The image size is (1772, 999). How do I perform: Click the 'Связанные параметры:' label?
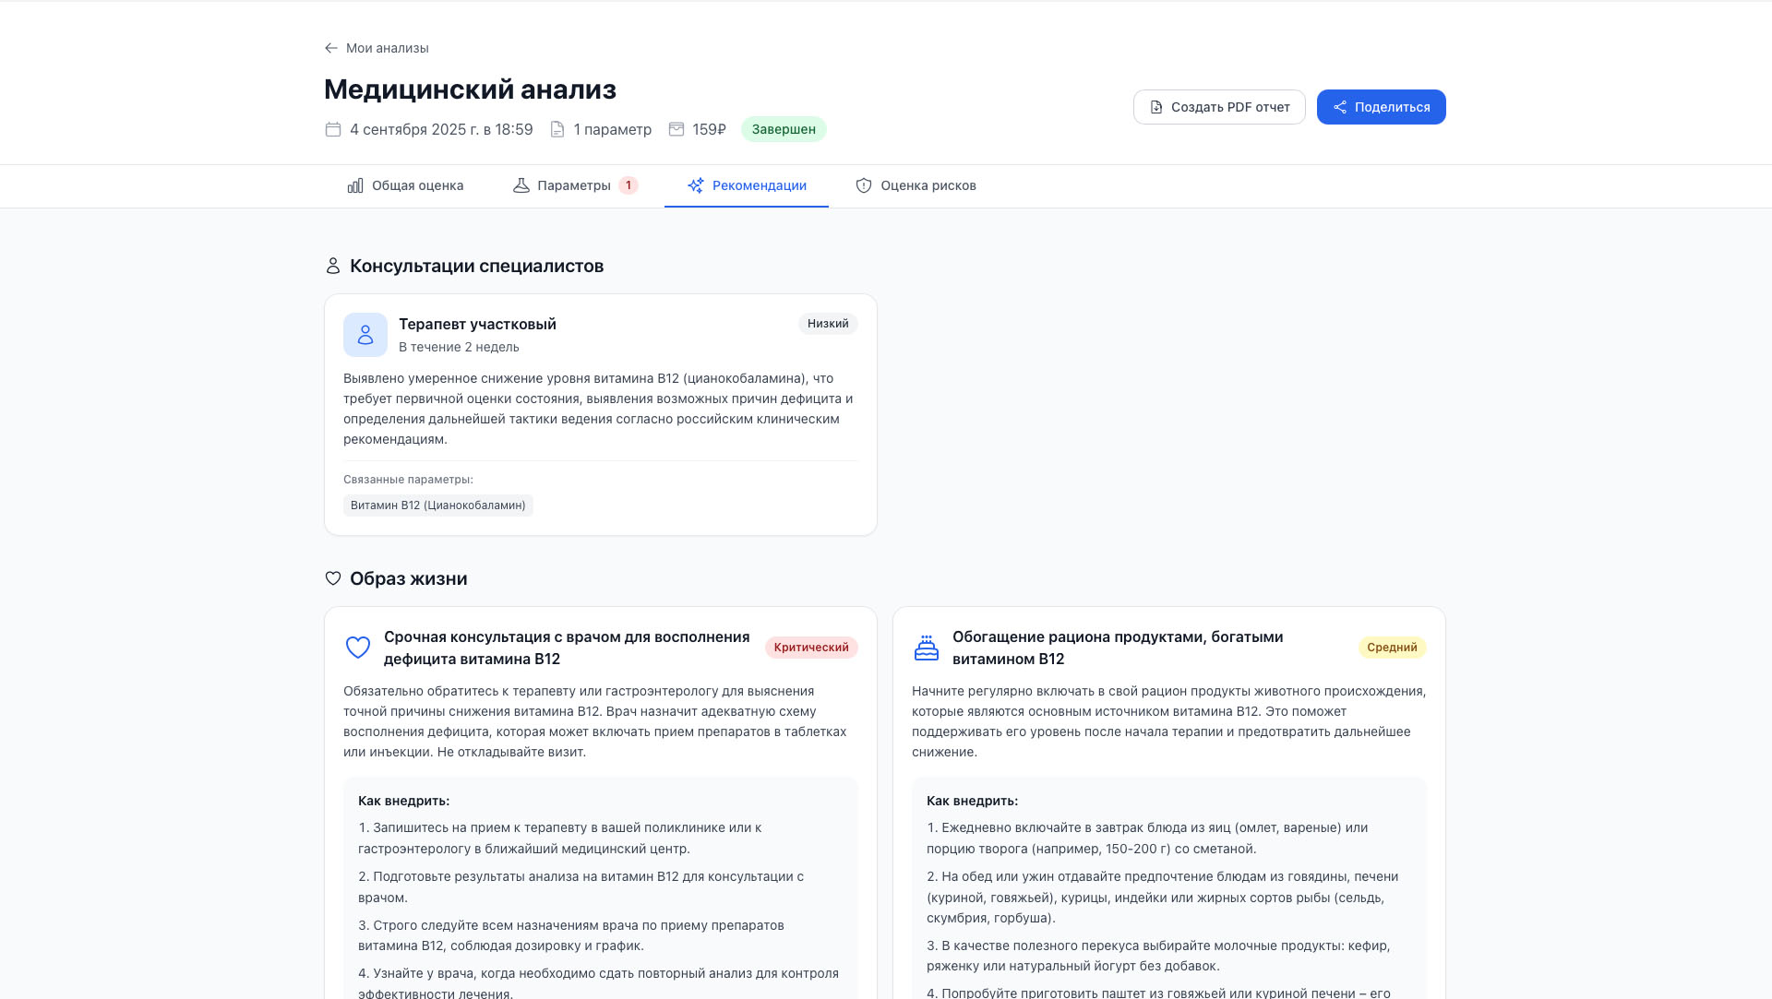408,480
